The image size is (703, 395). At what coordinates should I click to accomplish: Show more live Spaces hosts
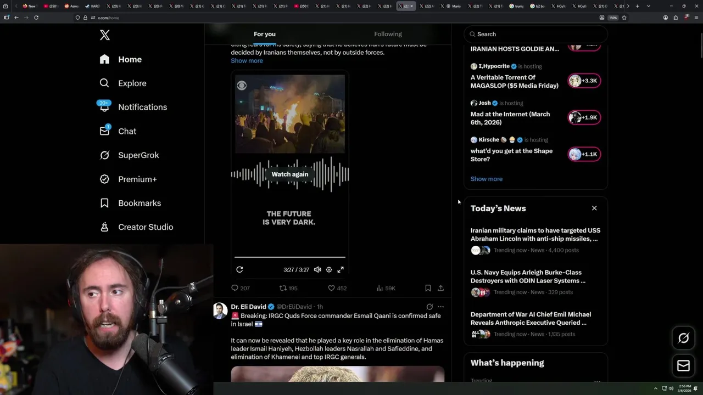486,179
